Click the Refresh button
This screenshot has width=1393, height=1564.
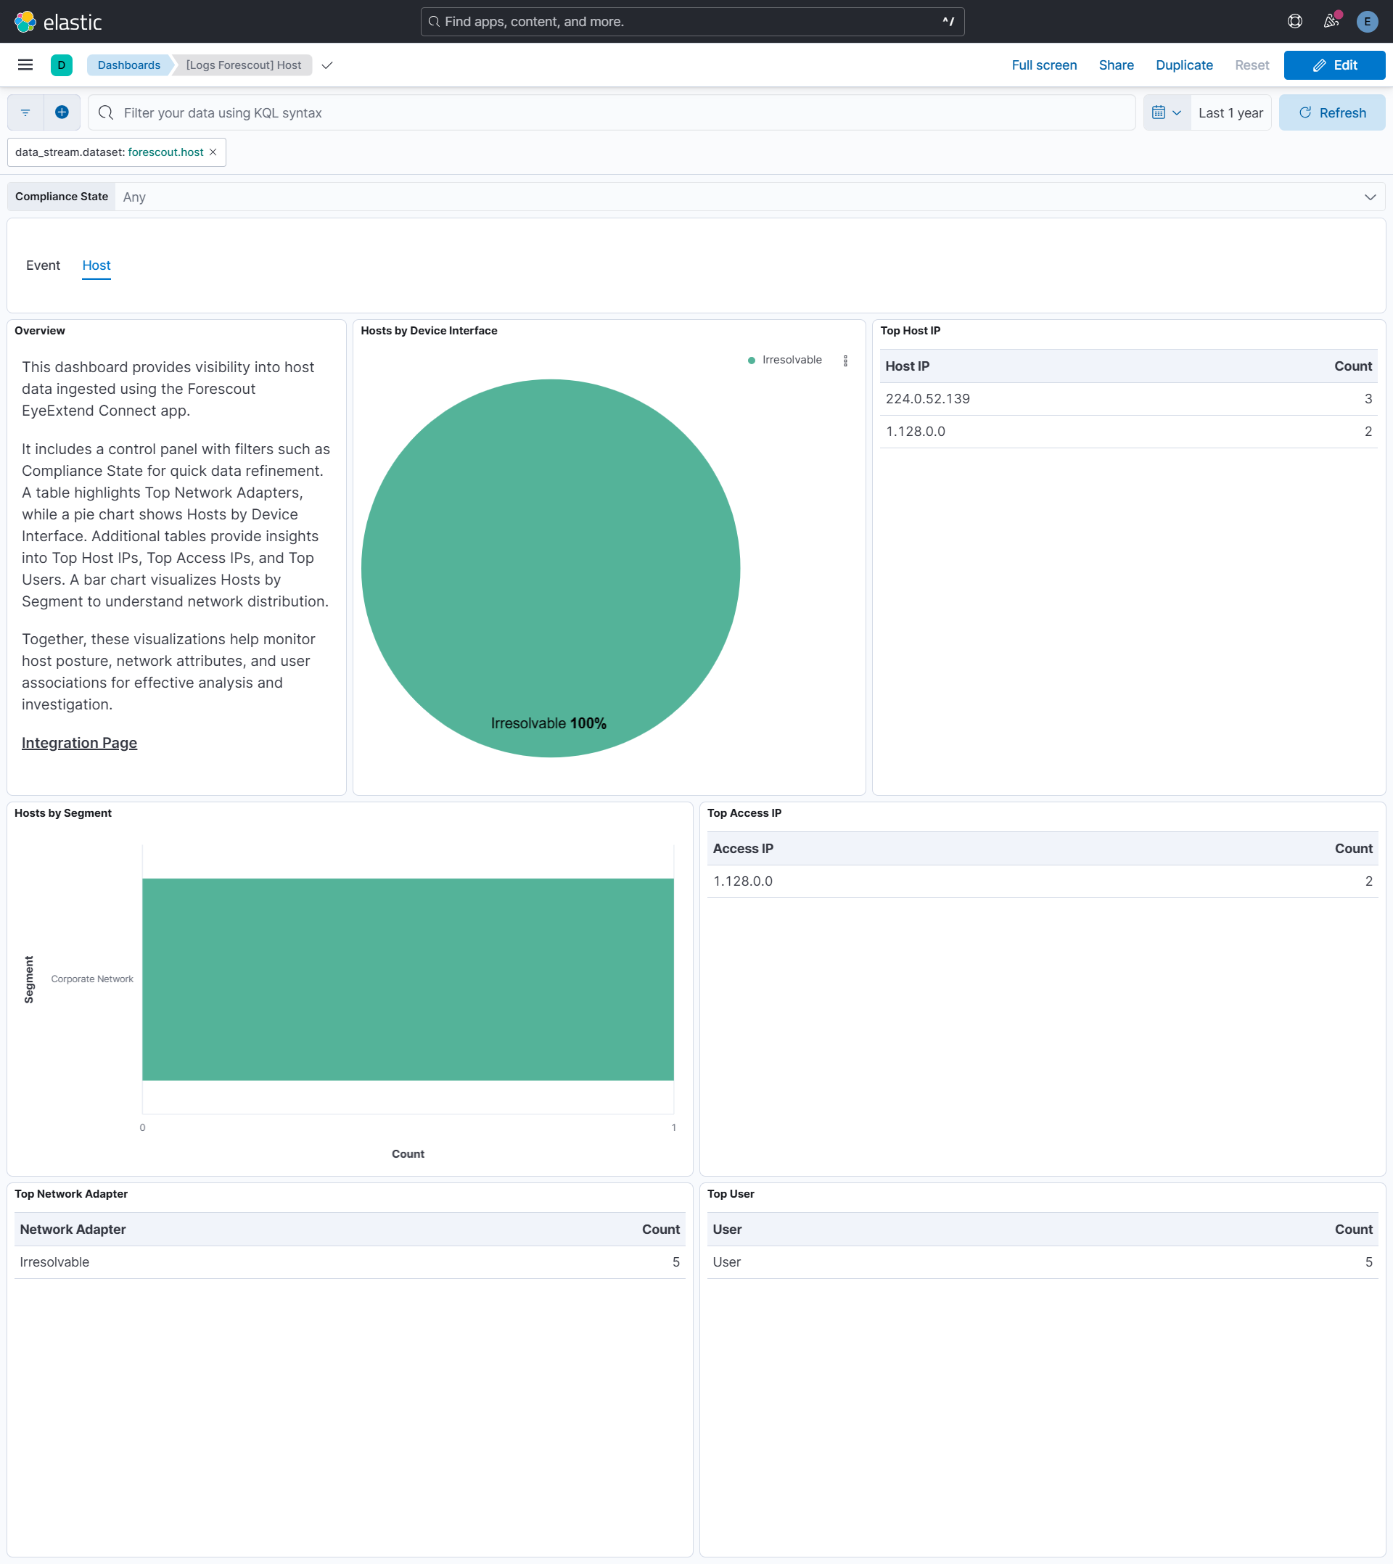[x=1332, y=112]
